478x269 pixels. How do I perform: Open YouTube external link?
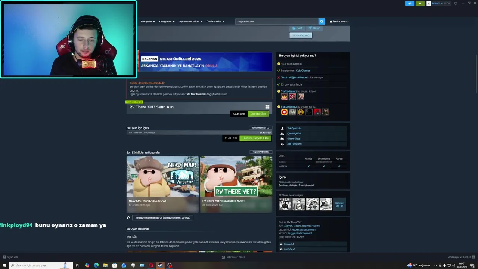[289, 249]
